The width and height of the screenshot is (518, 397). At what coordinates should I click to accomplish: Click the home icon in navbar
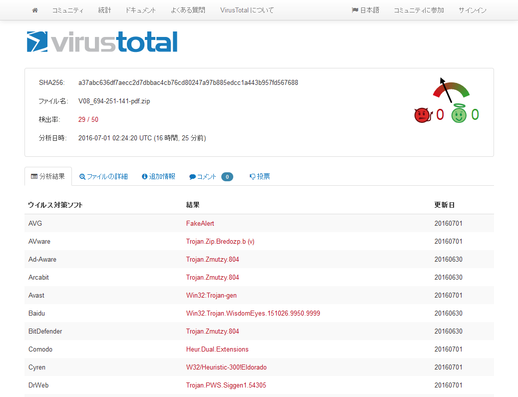[x=35, y=10]
